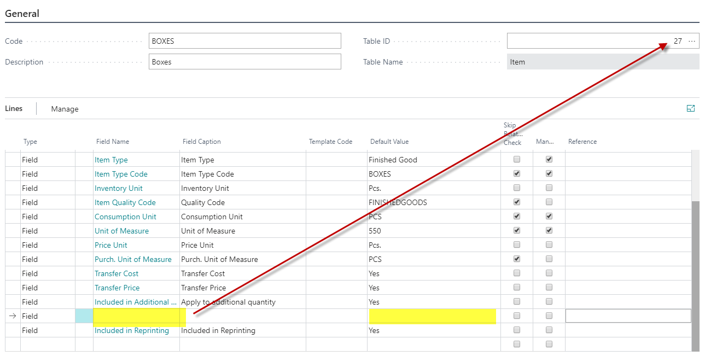This screenshot has width=705, height=356.
Task: Toggle Skip Relation Check for Item Type row
Action: pyautogui.click(x=517, y=160)
